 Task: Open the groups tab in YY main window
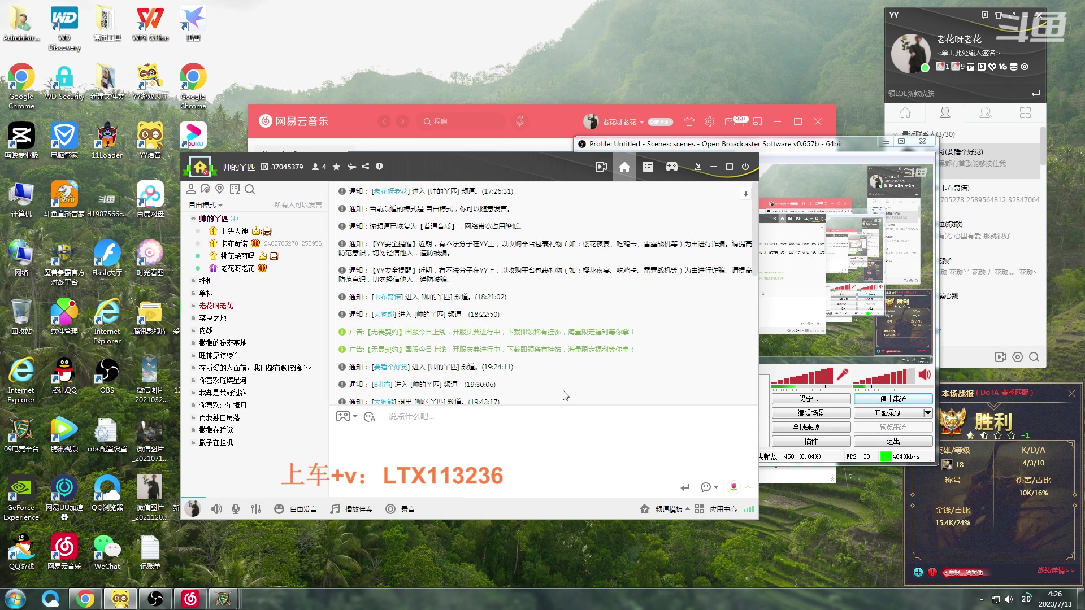(x=985, y=112)
